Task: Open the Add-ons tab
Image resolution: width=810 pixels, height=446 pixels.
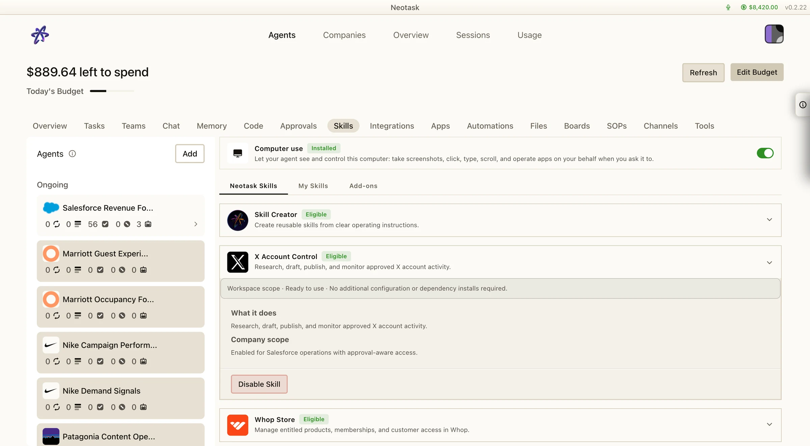Action: pyautogui.click(x=363, y=186)
